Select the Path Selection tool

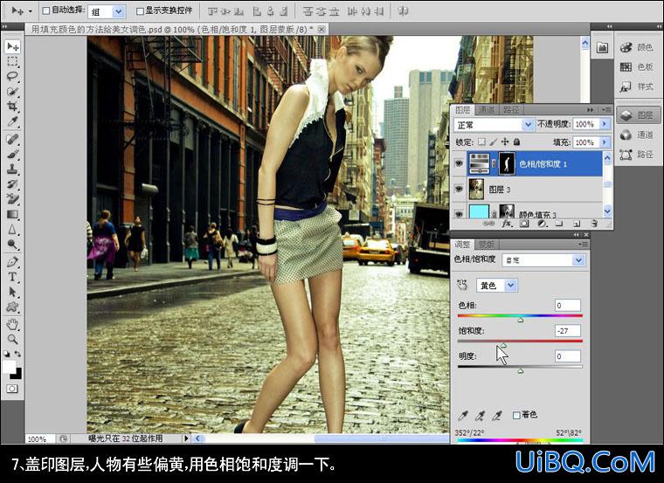click(13, 292)
